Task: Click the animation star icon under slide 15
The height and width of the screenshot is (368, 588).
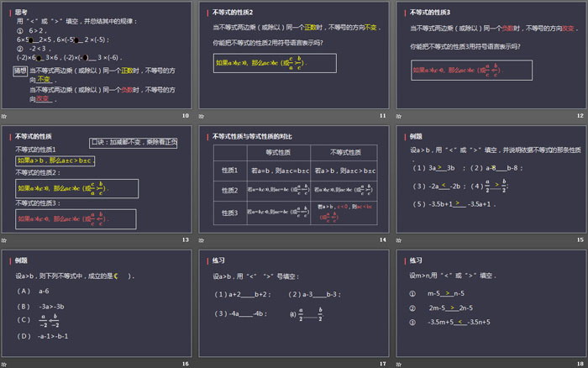Action: click(399, 239)
